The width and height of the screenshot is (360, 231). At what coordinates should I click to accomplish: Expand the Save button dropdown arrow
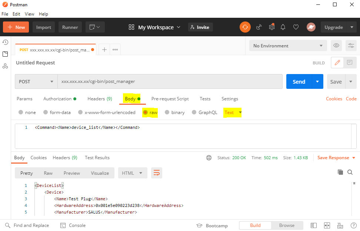(x=351, y=81)
